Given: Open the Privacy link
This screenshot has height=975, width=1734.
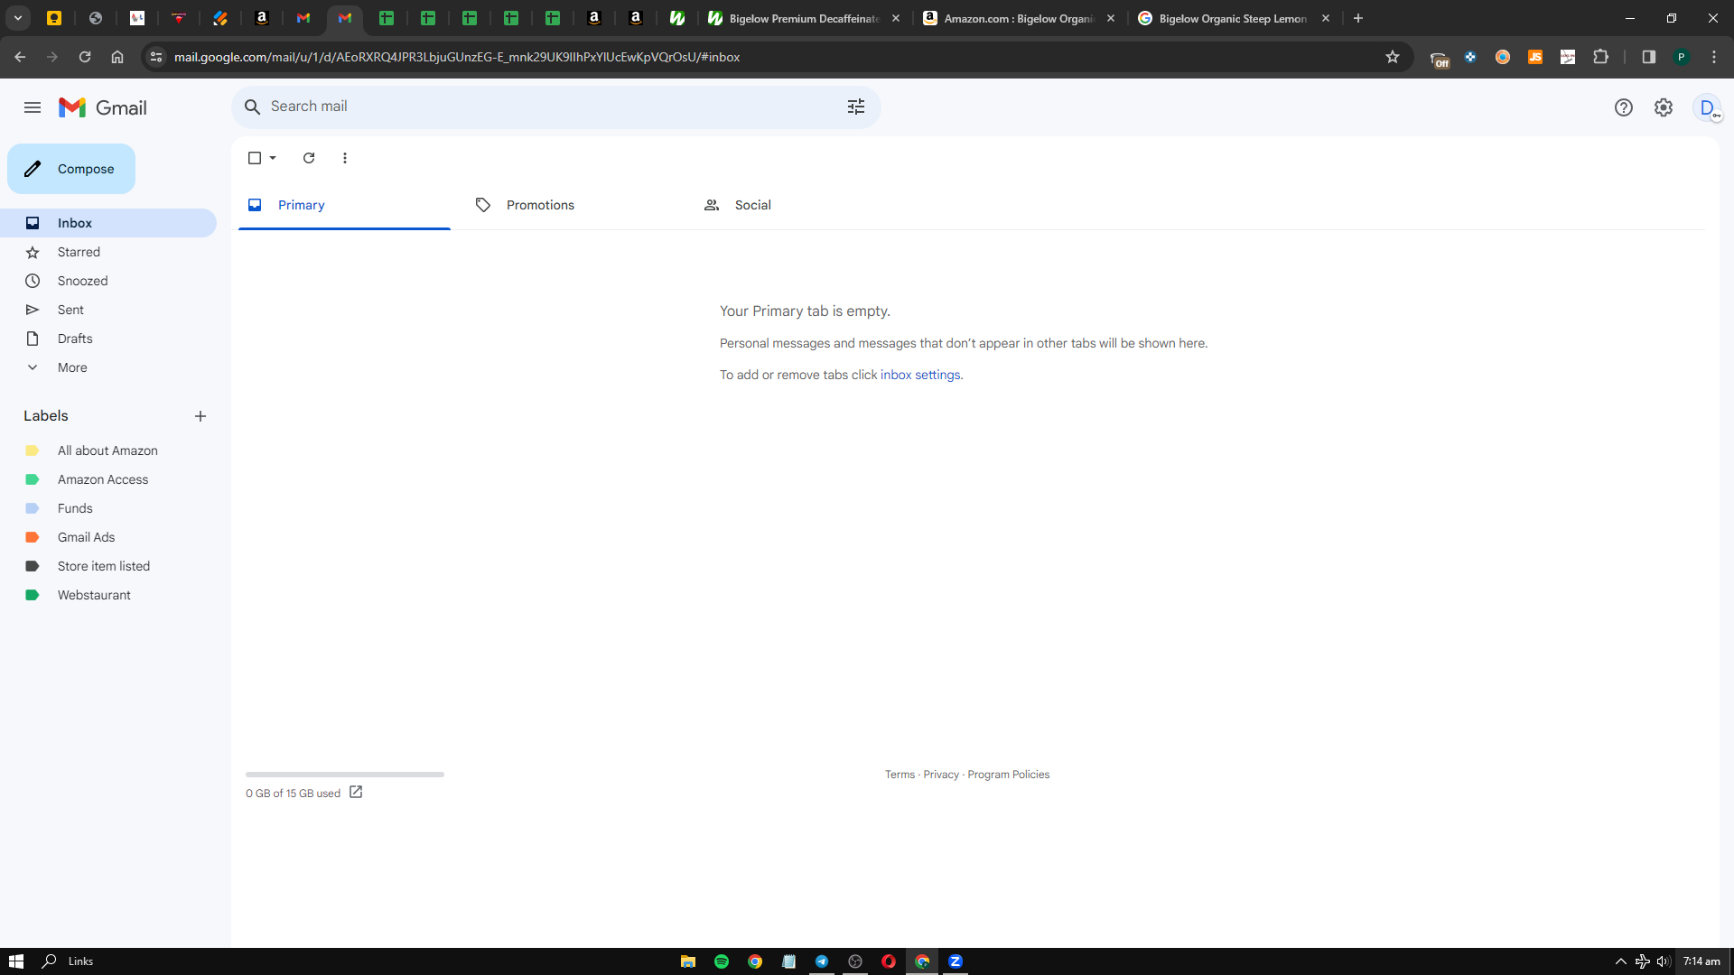Looking at the screenshot, I should 941,775.
